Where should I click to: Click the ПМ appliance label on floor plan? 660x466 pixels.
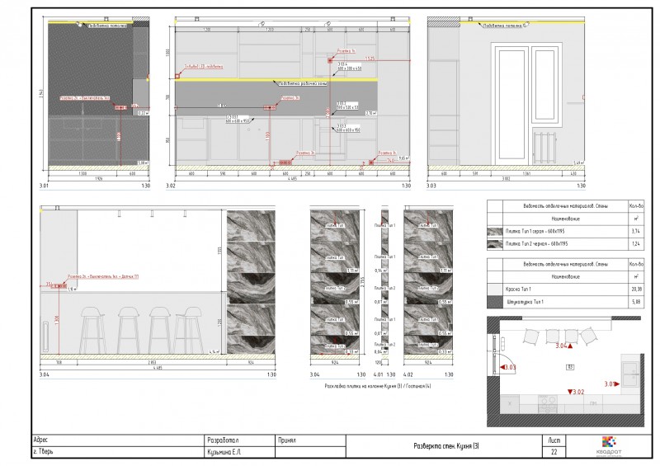coord(593,403)
